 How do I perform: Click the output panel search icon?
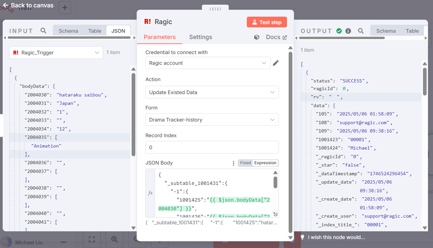pos(361,31)
